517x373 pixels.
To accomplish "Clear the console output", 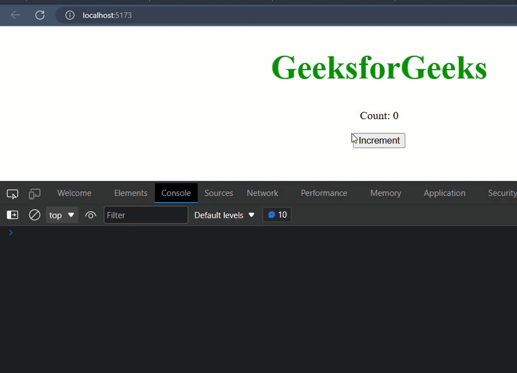I will [x=35, y=215].
